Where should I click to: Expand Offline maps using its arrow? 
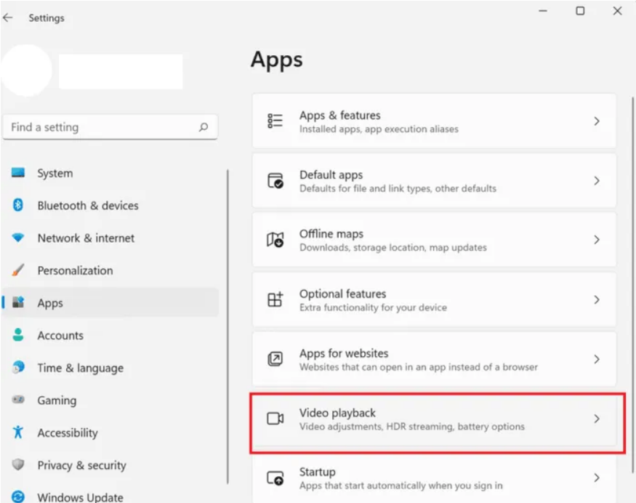[x=597, y=240]
